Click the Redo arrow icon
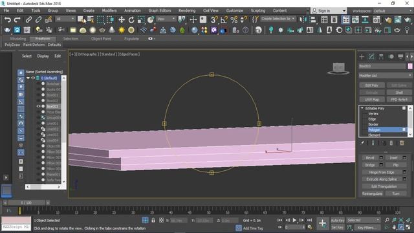The image size is (414, 233). click(x=17, y=20)
